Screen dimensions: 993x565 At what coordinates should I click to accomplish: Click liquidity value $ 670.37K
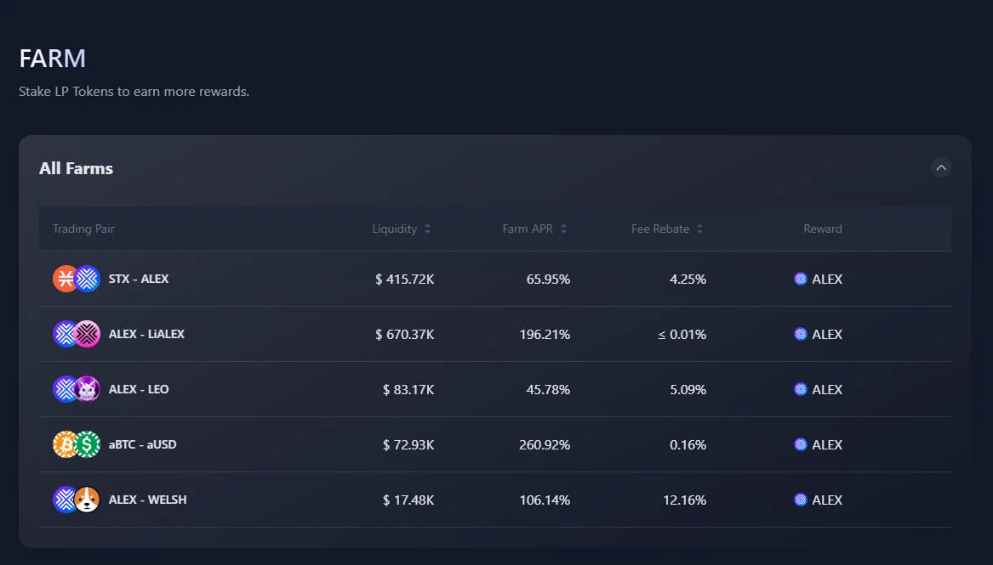[405, 334]
